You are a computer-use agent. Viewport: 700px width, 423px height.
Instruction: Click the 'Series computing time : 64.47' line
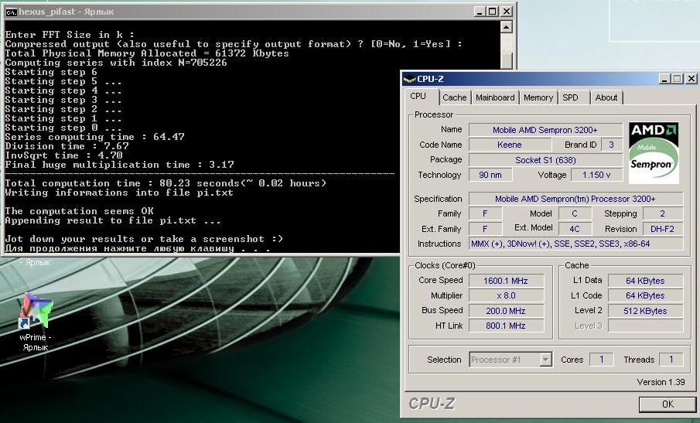pos(94,137)
